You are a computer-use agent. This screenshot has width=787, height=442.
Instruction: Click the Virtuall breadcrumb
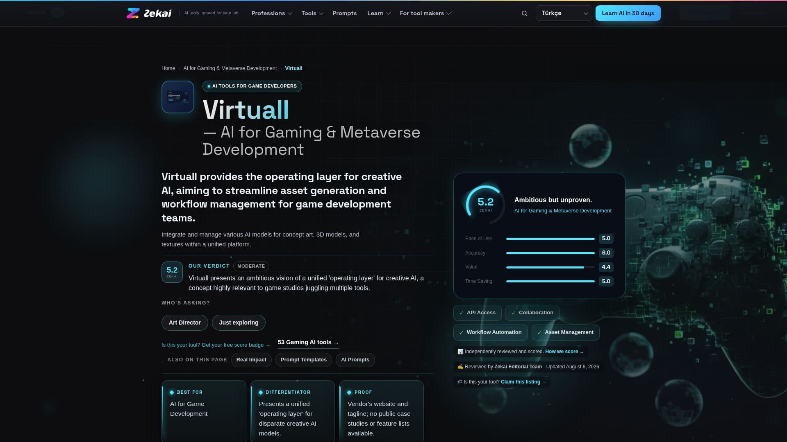tap(293, 68)
